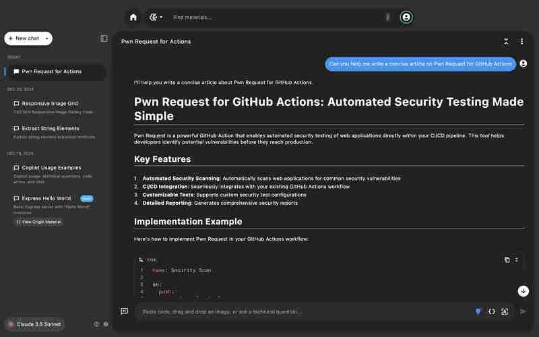Select the Responsive Image Grid chat
539x337 pixels.
pyautogui.click(x=51, y=103)
